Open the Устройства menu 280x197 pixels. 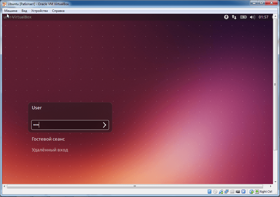click(x=39, y=11)
